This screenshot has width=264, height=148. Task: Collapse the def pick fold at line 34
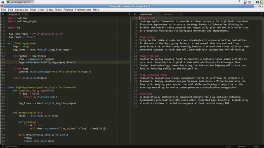tap(1, 122)
